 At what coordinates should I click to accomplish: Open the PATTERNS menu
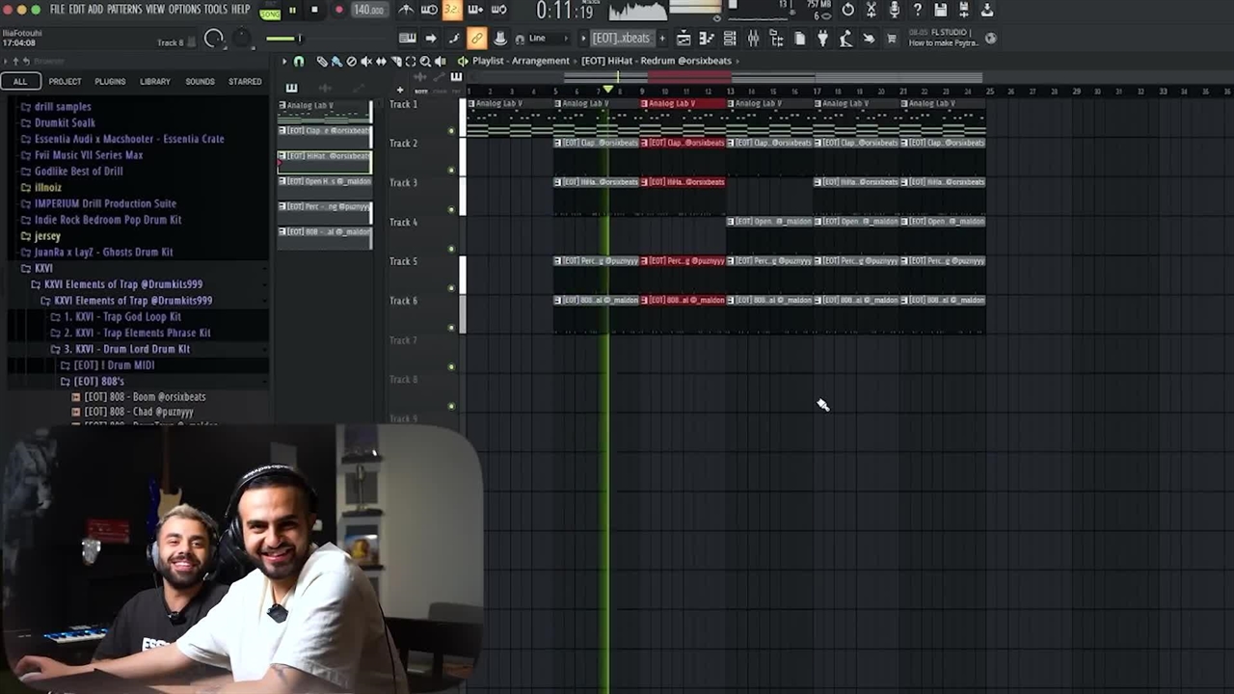coord(124,10)
